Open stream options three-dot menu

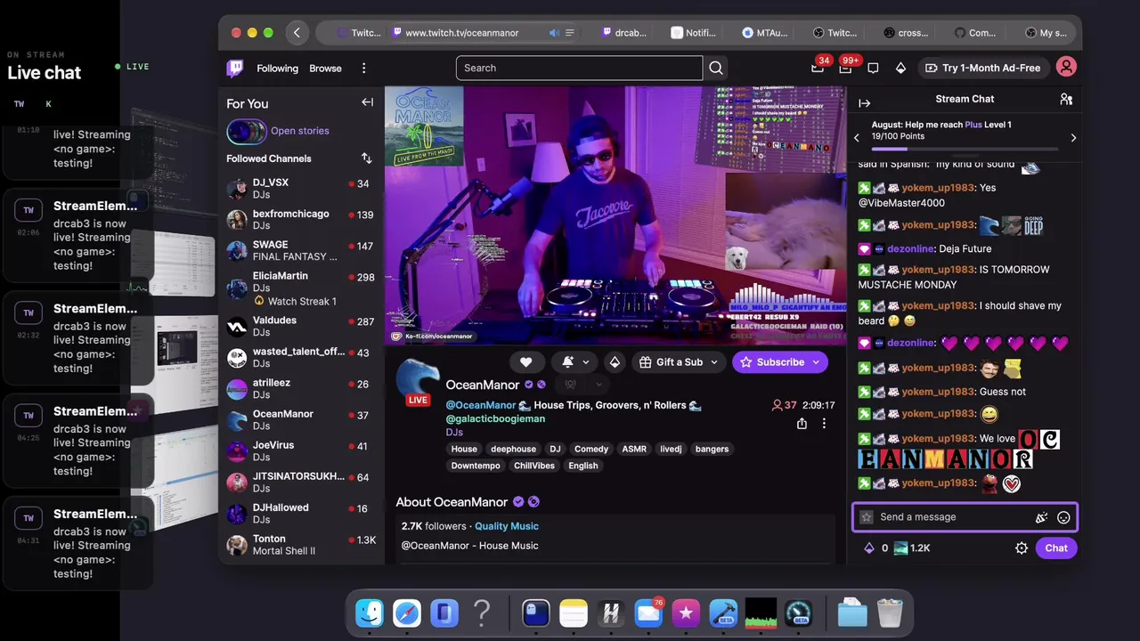(824, 424)
